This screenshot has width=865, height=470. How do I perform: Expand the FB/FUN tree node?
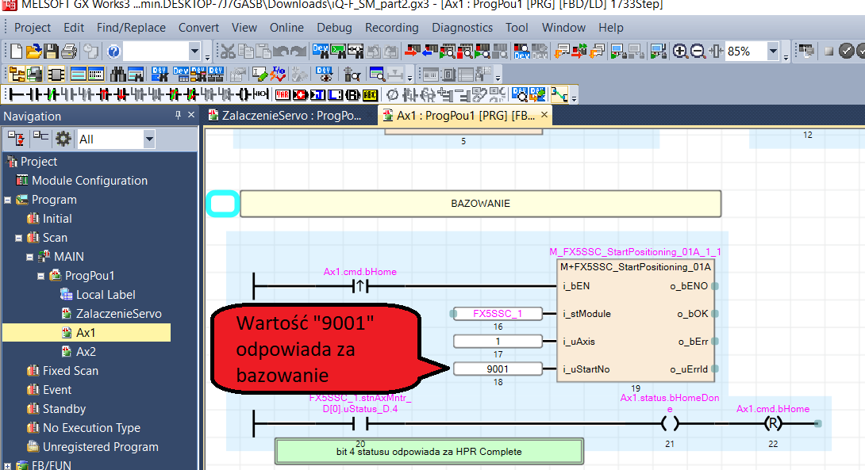pyautogui.click(x=8, y=465)
